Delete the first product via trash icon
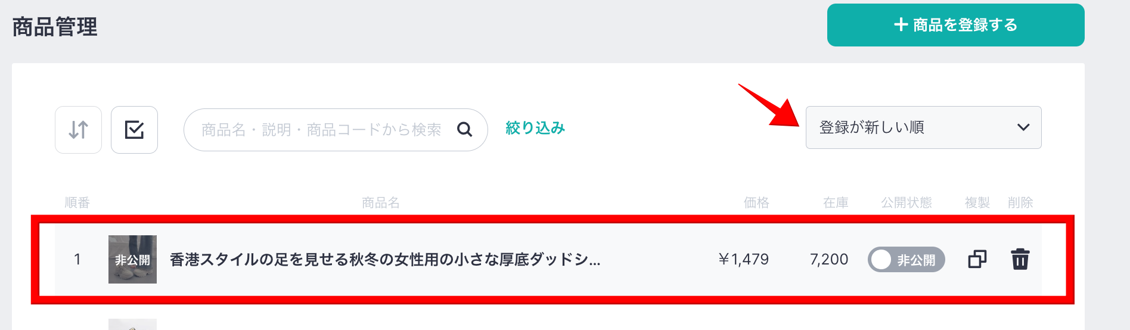Image resolution: width=1130 pixels, height=330 pixels. [x=1020, y=259]
